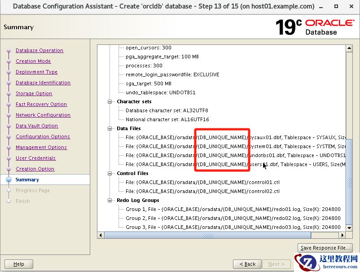Collapse the Control Files node
The image size is (360, 272).
[110, 173]
